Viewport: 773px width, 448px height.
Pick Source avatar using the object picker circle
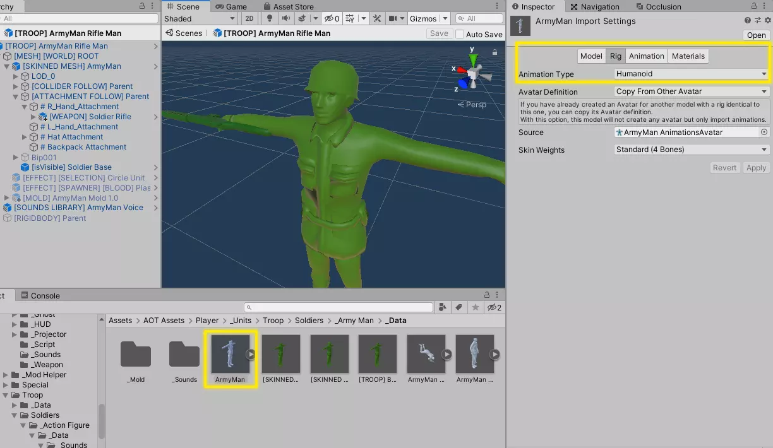coord(764,133)
